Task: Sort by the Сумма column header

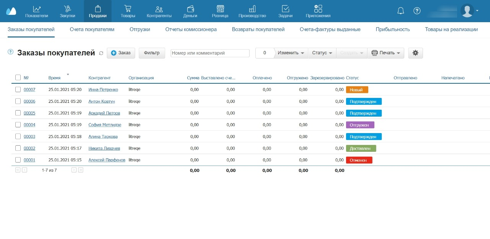Action: click(x=193, y=78)
